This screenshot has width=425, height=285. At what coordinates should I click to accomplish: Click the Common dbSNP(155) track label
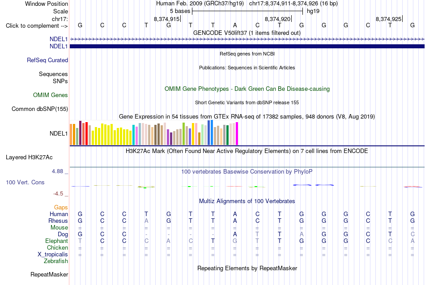pyautogui.click(x=39, y=109)
